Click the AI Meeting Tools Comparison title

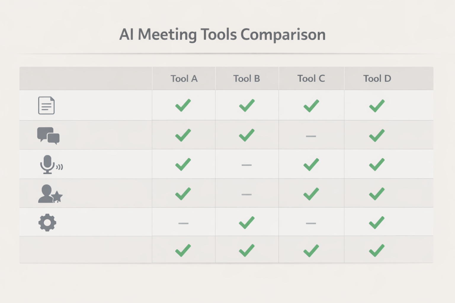tap(222, 34)
